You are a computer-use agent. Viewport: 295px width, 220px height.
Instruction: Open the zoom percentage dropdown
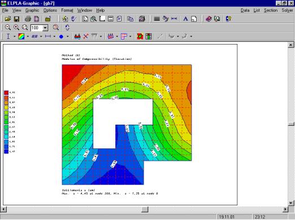point(45,28)
